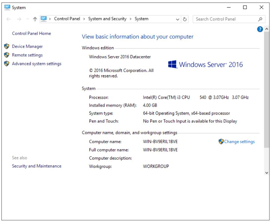271x222 pixels.
Task: Select Control Panel in the breadcrumb path
Action: point(67,19)
